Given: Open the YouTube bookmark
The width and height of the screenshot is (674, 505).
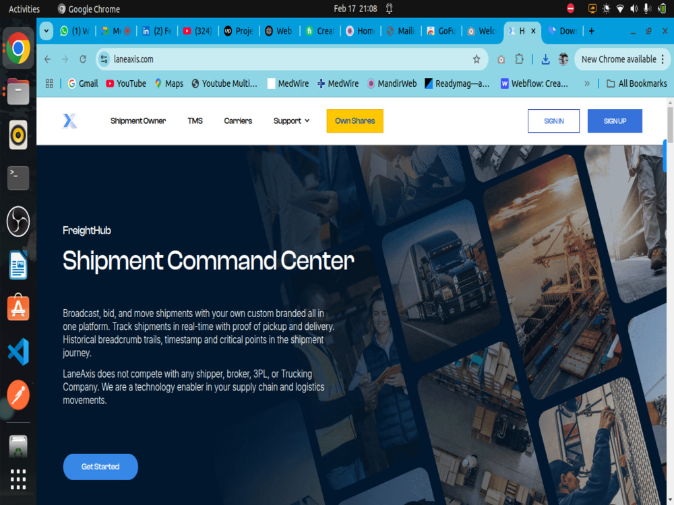Looking at the screenshot, I should [x=126, y=83].
